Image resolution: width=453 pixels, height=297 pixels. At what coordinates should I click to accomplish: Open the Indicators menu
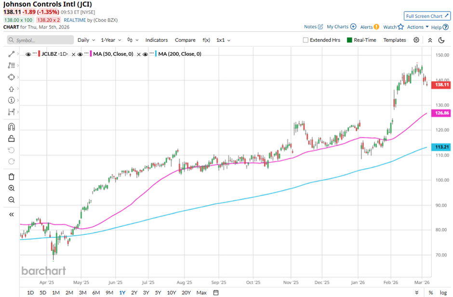pyautogui.click(x=156, y=40)
